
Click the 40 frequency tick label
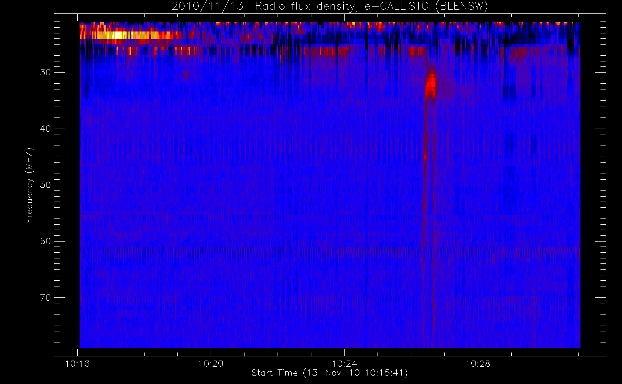[x=45, y=129]
